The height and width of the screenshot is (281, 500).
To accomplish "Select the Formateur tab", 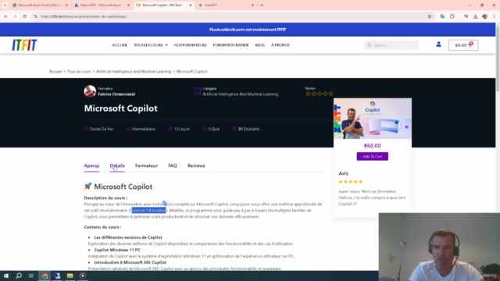I will (x=146, y=165).
